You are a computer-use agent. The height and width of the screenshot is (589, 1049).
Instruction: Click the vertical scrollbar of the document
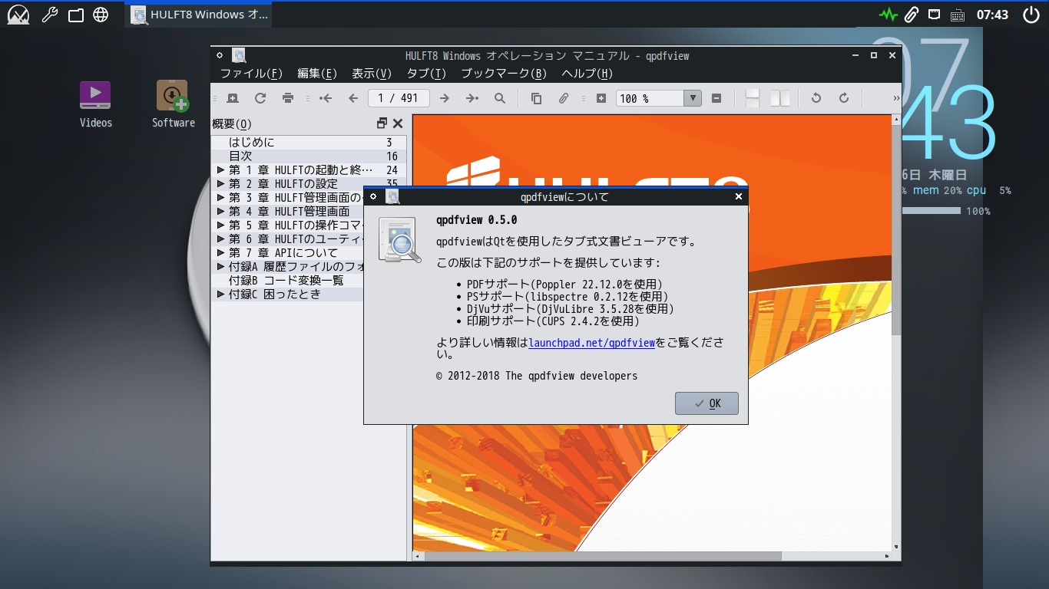pyautogui.click(x=896, y=333)
